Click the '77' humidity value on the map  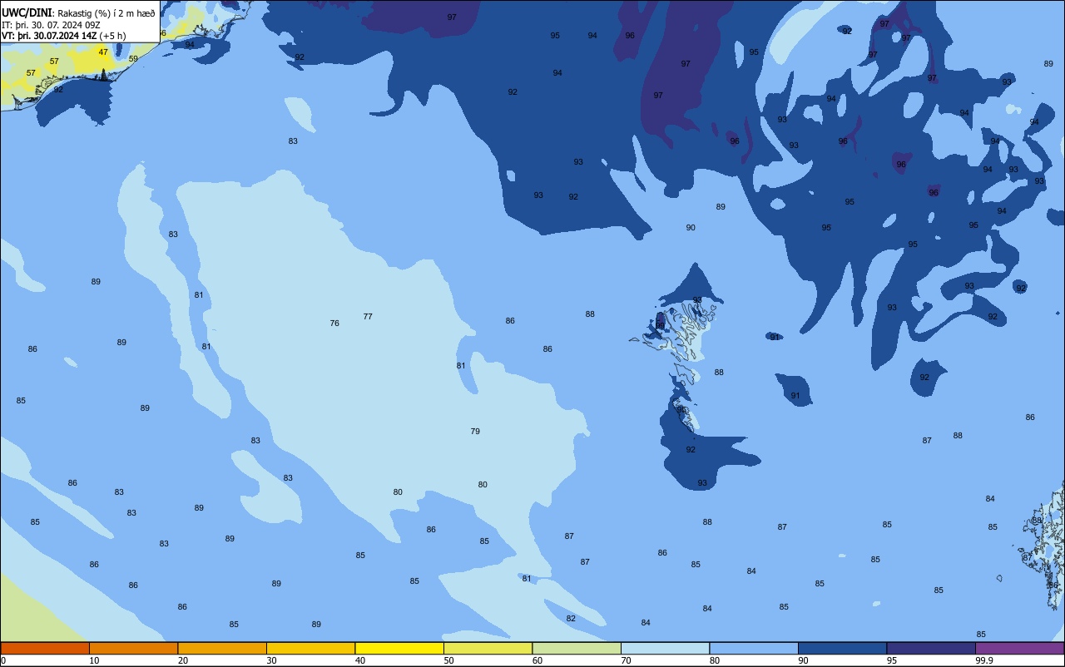pos(368,317)
